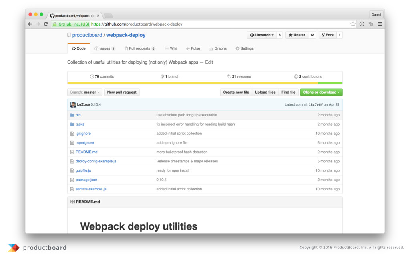This screenshot has height=256, width=410.
Task: Click the Unstar button
Action: pyautogui.click(x=297, y=35)
